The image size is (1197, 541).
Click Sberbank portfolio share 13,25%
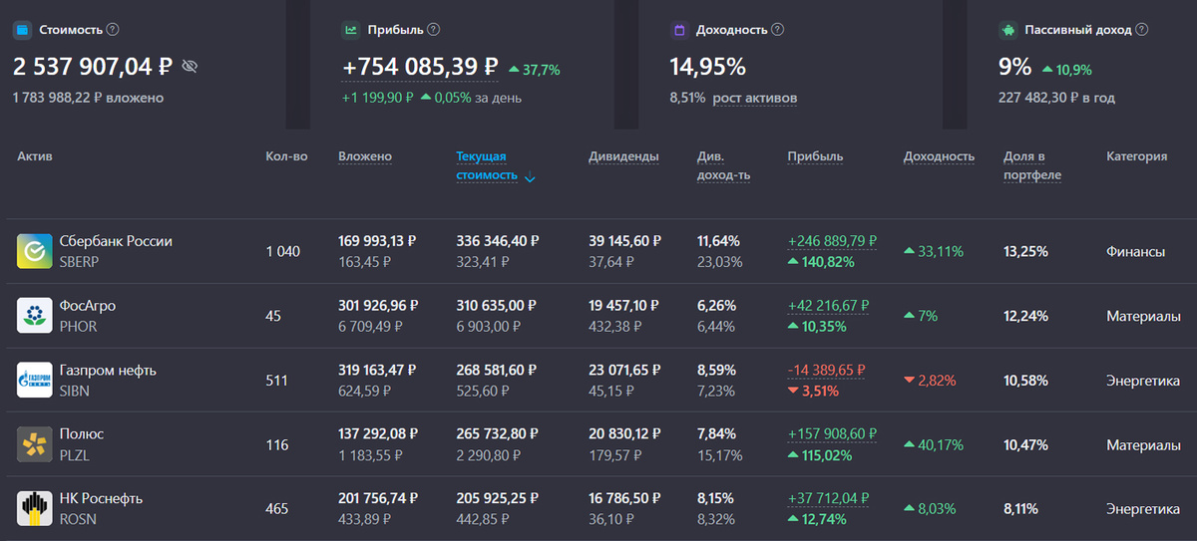(1025, 251)
